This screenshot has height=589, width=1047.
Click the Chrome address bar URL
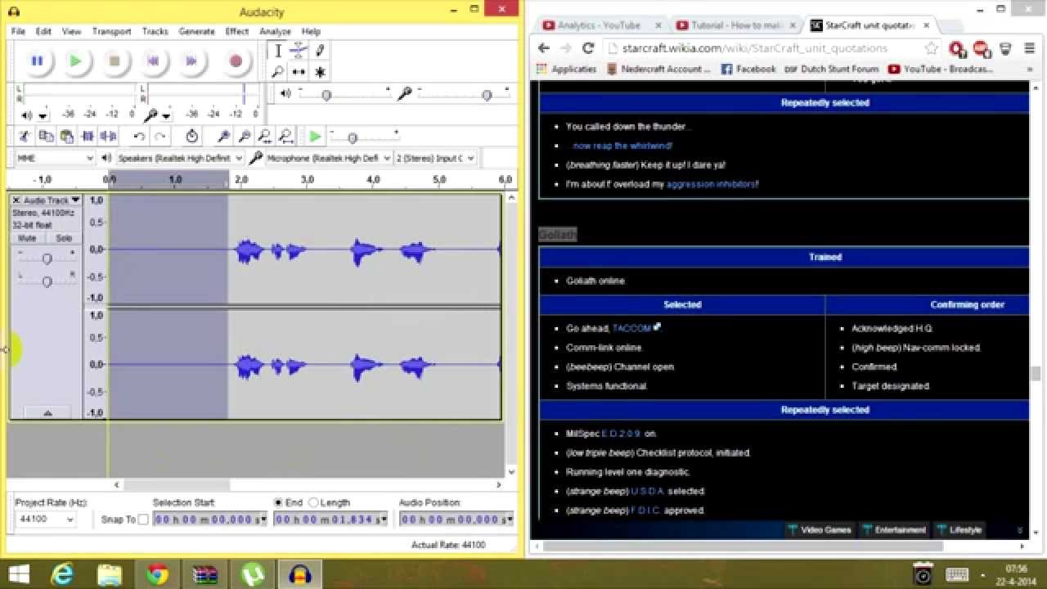[x=754, y=48]
